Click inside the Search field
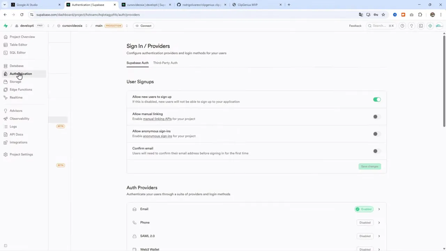Viewport: 446px width, 251px height. (380, 25)
